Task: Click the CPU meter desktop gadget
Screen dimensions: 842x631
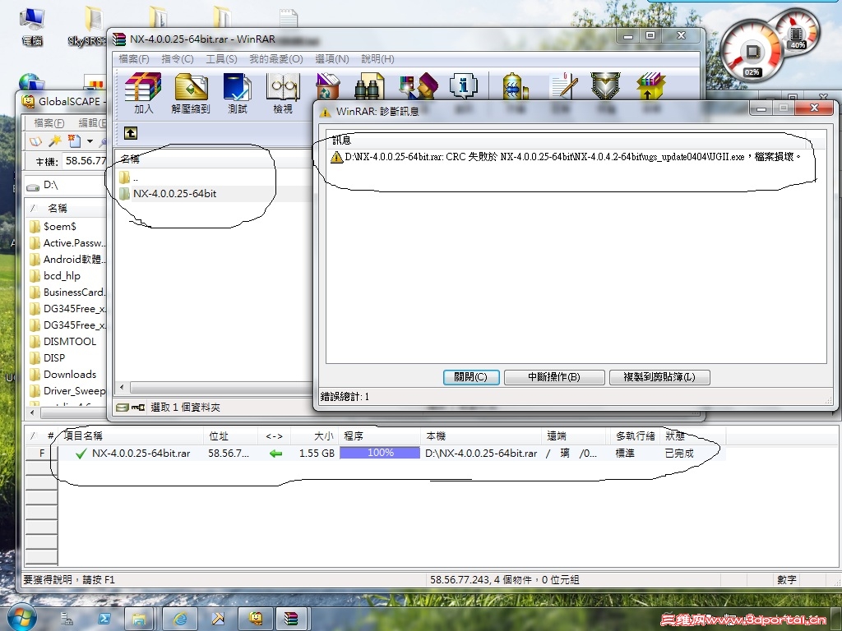Action: point(753,53)
